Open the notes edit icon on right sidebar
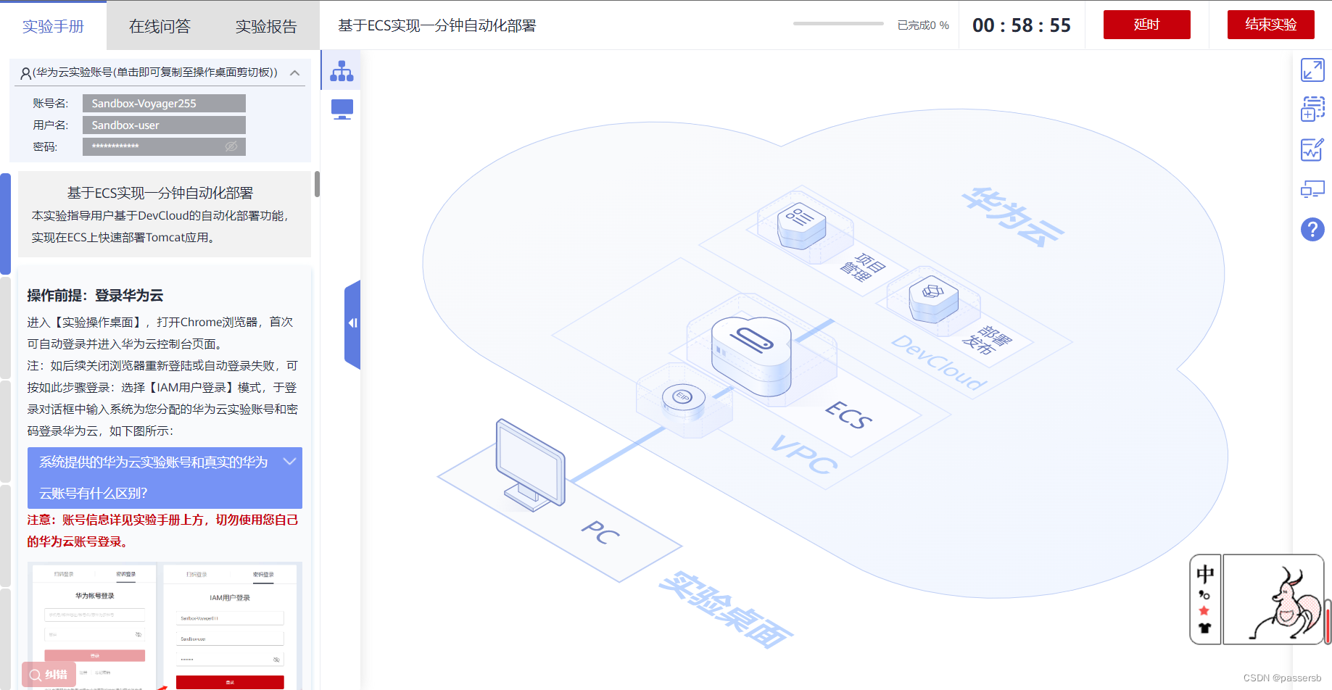This screenshot has width=1332, height=690. [1312, 150]
